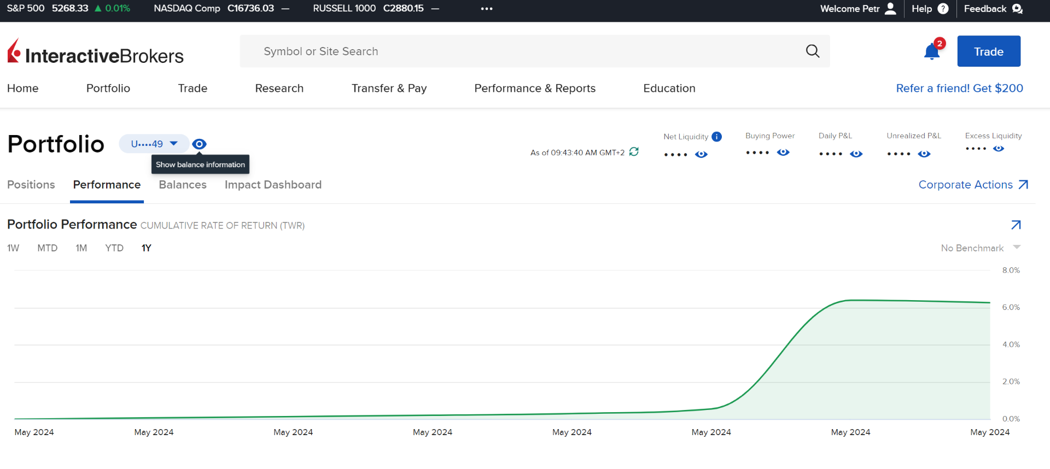Screen dimensions: 1050x469
Task: Click the Net Liquidity info icon
Action: click(716, 137)
